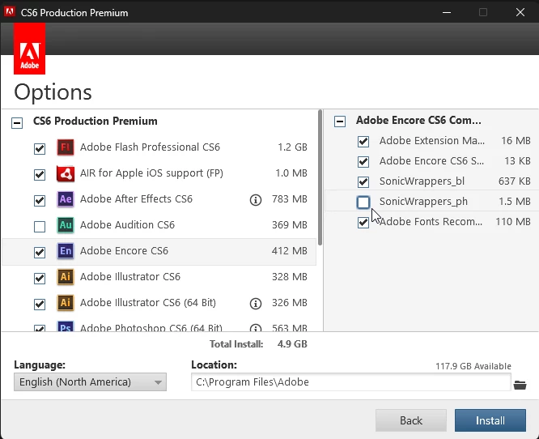
Task: Uncheck Adobe Flash Professional CS6
Action: [40, 148]
